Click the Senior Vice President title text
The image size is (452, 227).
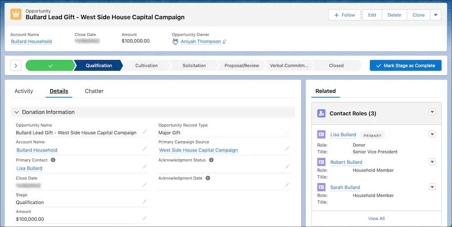tap(375, 152)
